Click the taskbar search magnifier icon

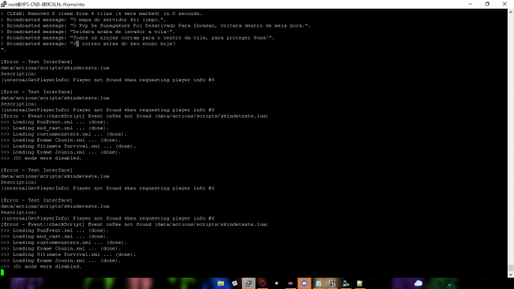pos(21,283)
